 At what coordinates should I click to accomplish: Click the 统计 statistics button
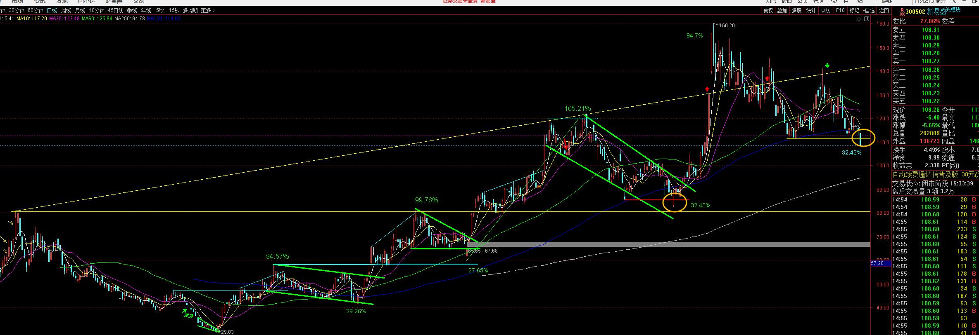(x=811, y=10)
